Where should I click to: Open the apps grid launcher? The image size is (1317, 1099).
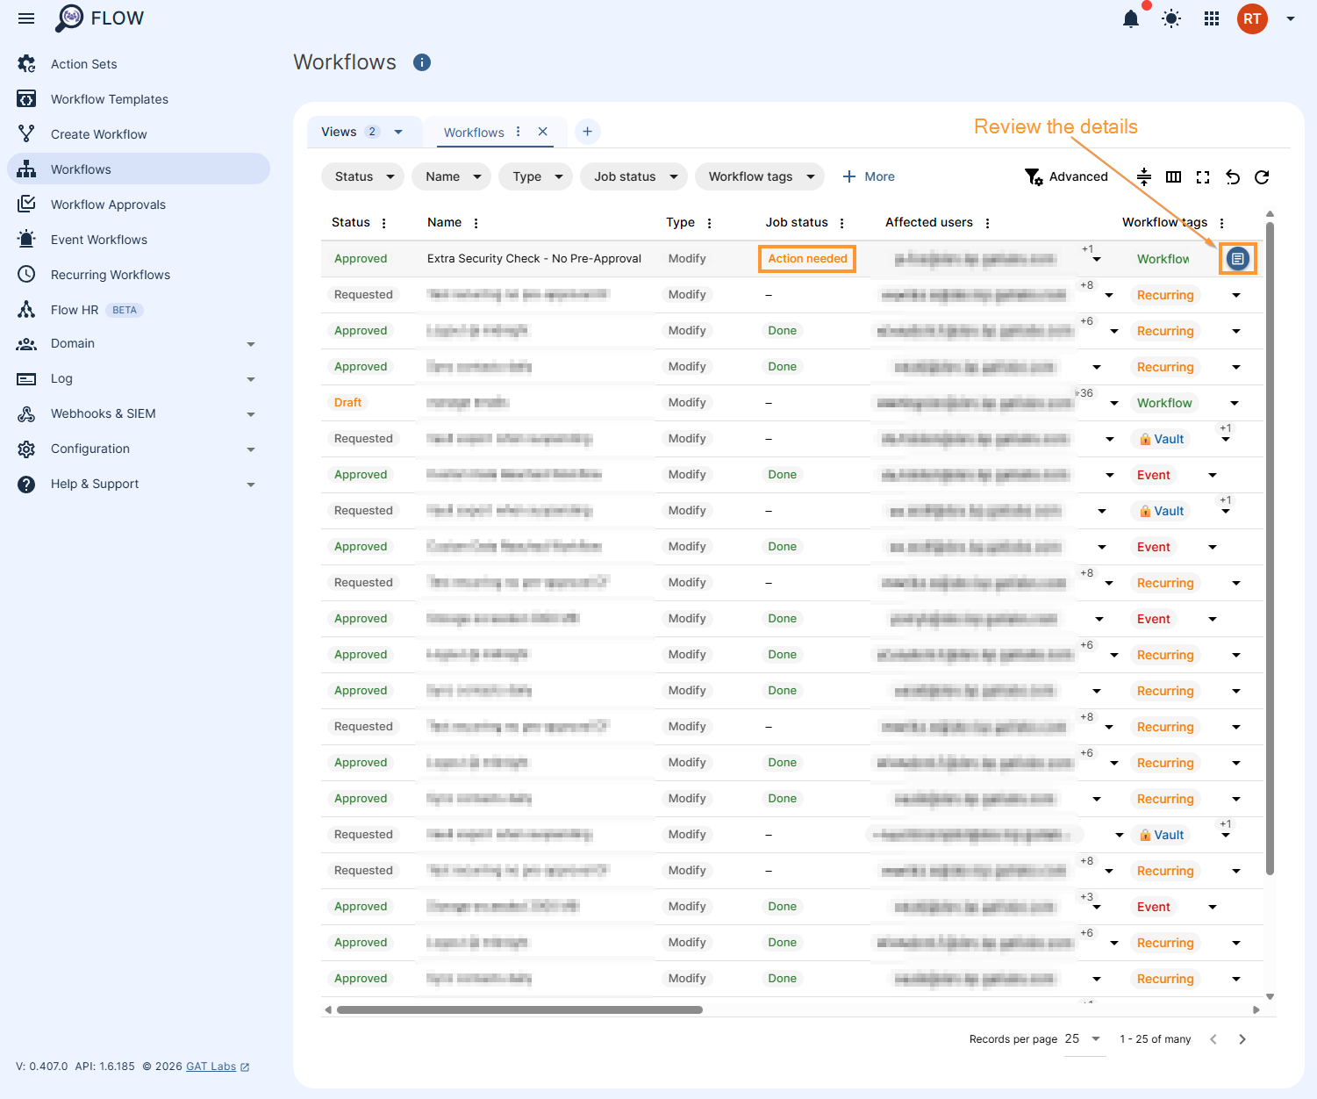point(1212,18)
